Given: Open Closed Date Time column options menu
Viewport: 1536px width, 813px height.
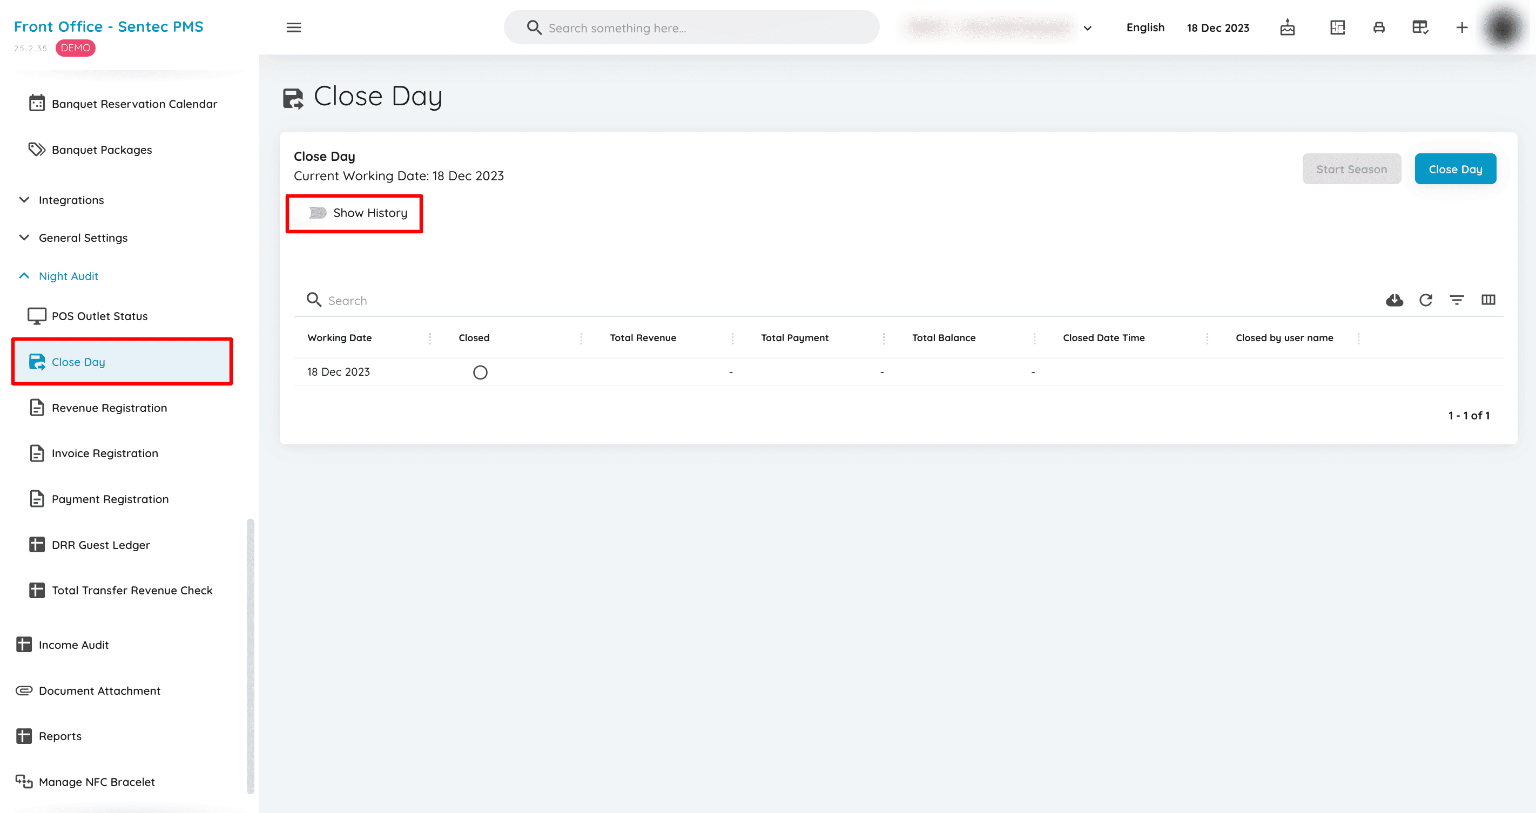Looking at the screenshot, I should (1208, 338).
